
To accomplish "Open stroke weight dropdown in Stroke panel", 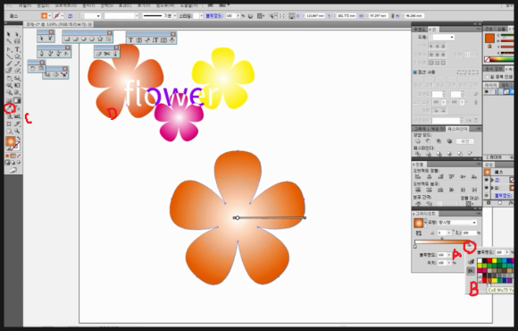I will pos(452,37).
